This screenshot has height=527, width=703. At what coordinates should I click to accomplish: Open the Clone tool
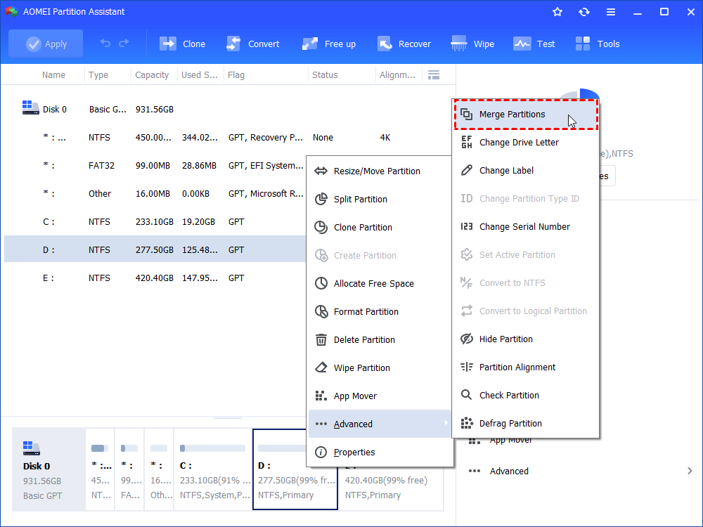tap(183, 44)
